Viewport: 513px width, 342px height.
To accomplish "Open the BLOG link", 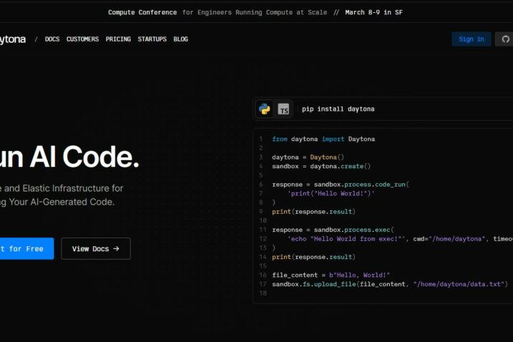I will 180,39.
